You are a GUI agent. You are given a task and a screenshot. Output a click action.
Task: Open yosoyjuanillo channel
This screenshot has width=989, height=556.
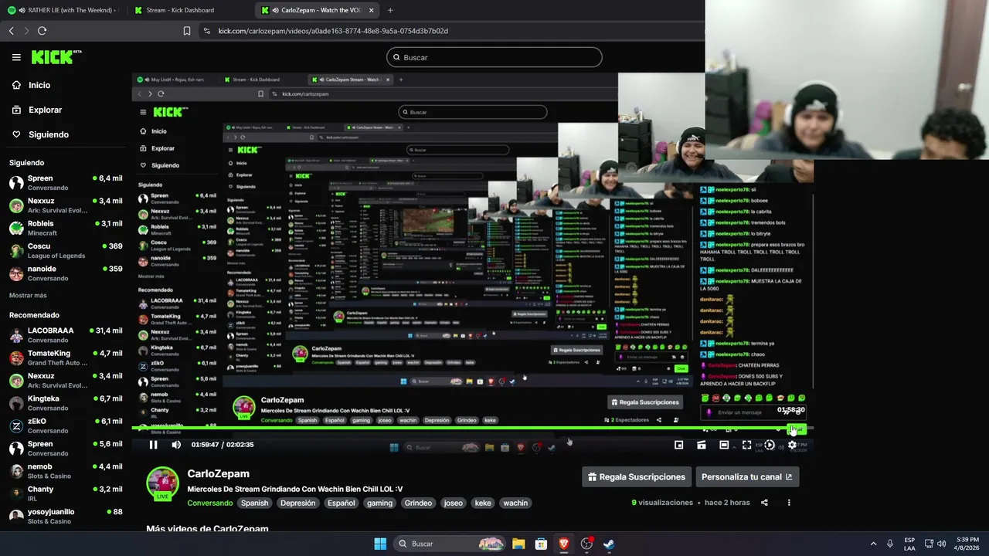click(66, 516)
